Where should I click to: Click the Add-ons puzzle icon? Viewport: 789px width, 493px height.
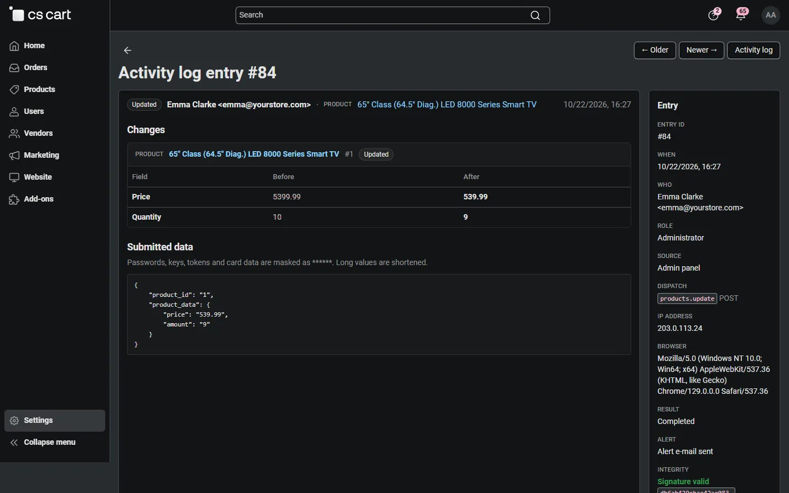pos(14,199)
